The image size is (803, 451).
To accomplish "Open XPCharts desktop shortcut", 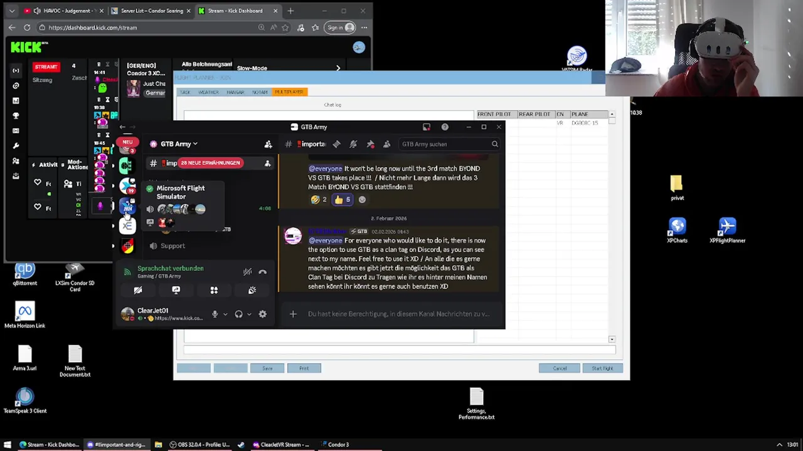I will pos(677,230).
